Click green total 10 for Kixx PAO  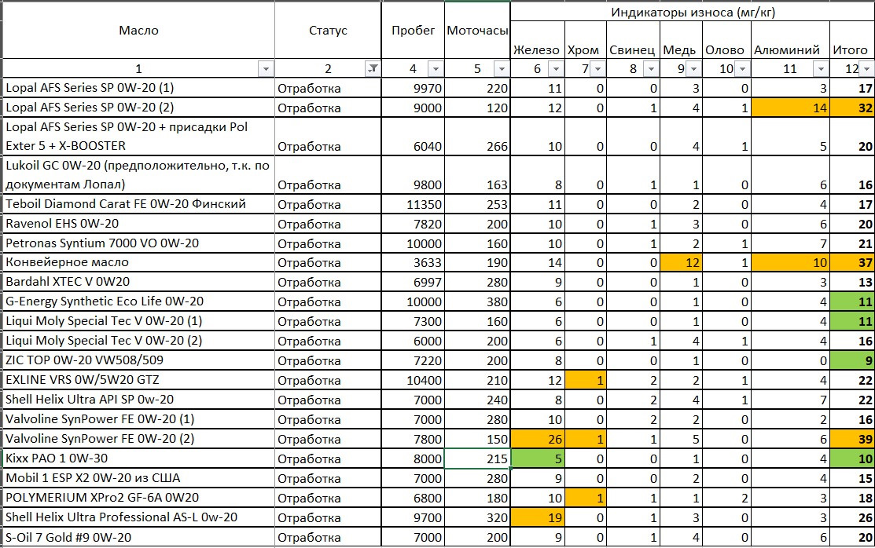coord(852,458)
